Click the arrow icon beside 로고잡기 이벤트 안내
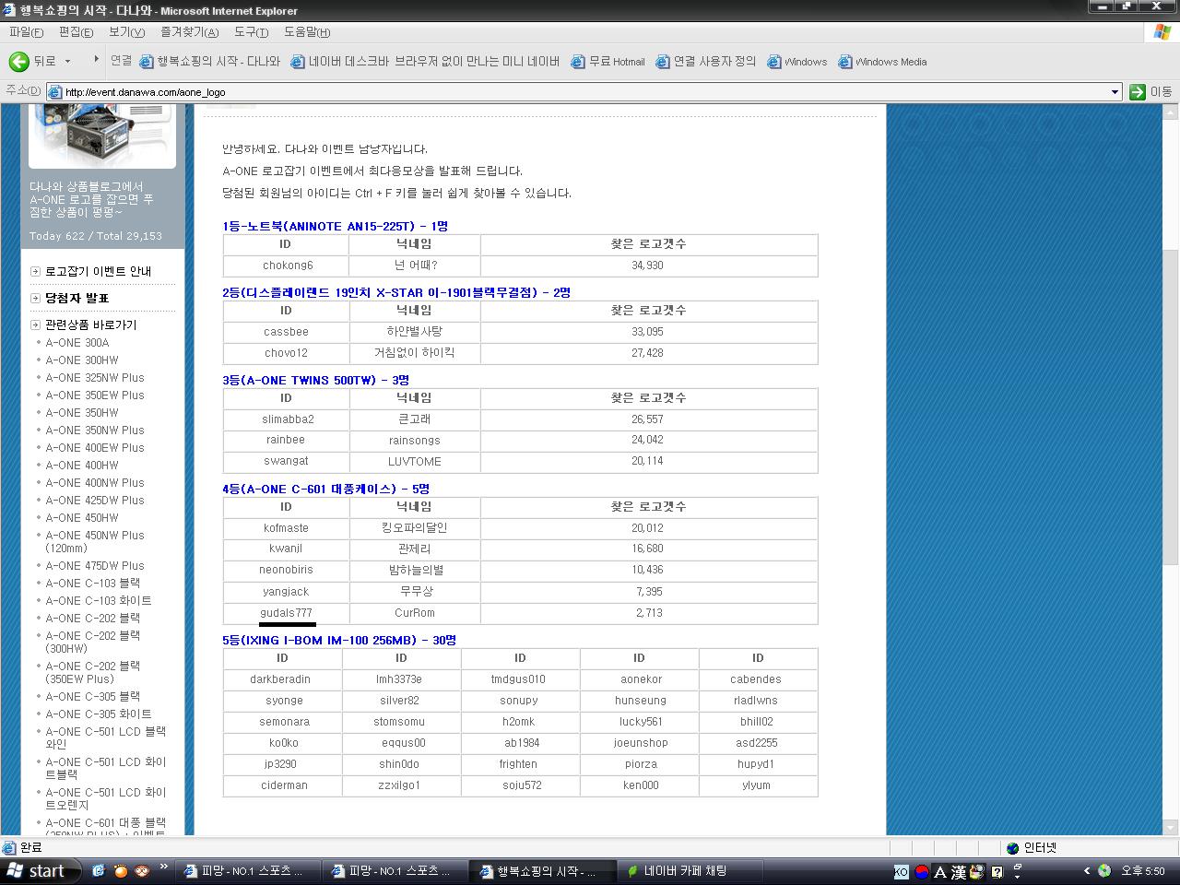Image resolution: width=1180 pixels, height=885 pixels. (x=35, y=271)
